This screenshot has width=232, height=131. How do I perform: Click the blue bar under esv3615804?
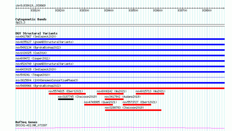[x=120, y=83]
